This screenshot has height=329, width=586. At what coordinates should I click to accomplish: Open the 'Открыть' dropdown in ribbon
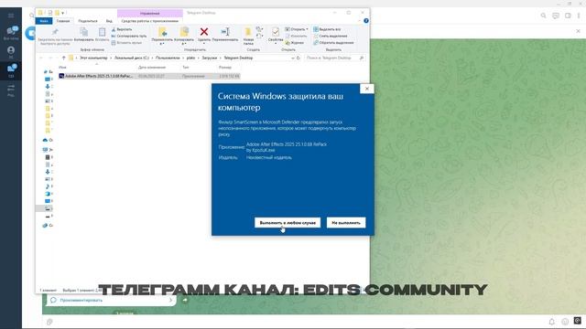[x=297, y=29]
